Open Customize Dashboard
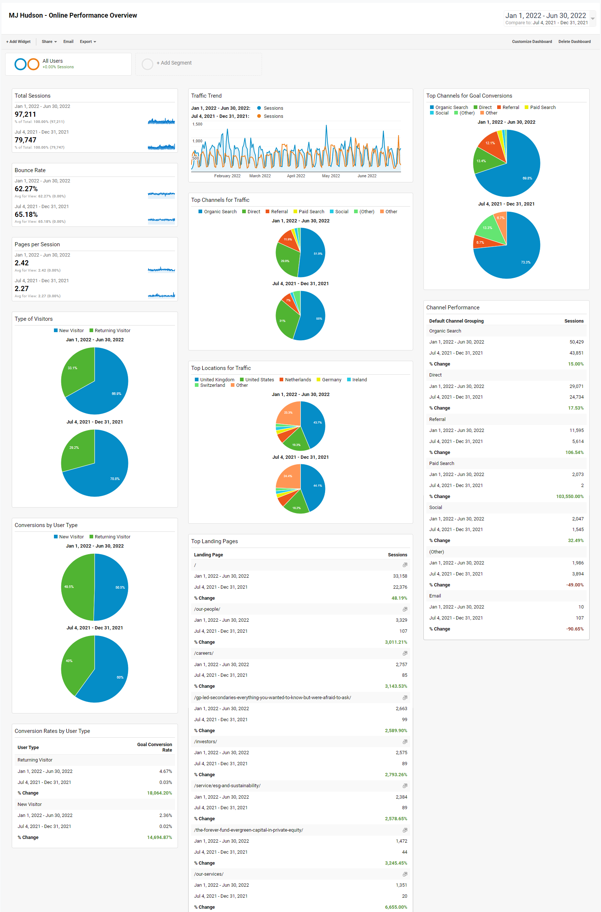The image size is (601, 912). 532,41
